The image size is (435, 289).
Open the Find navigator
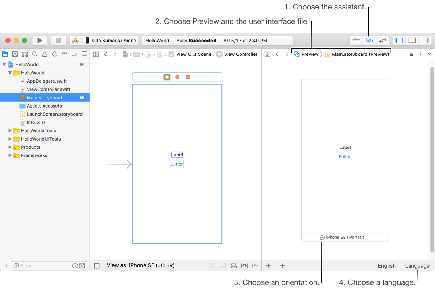(x=35, y=54)
